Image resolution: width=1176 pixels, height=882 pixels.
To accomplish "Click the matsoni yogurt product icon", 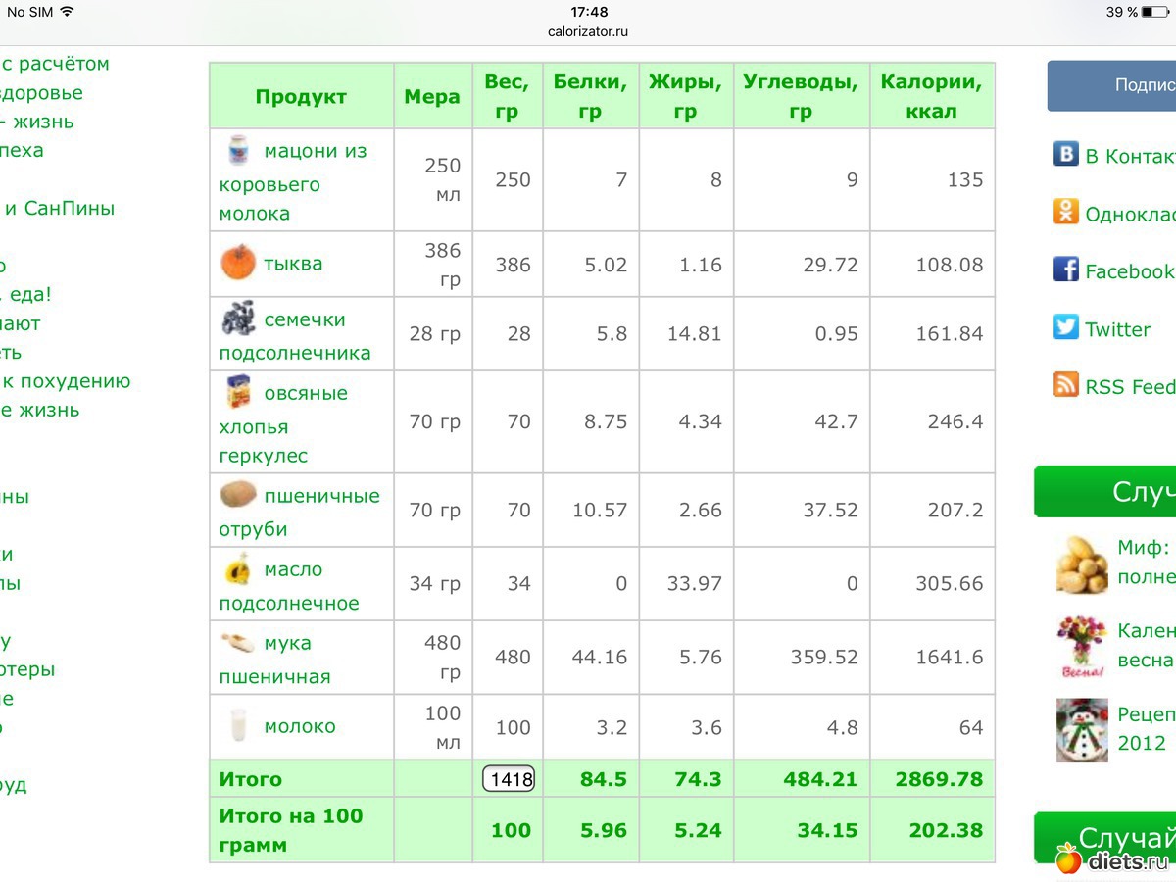I will pyautogui.click(x=236, y=151).
